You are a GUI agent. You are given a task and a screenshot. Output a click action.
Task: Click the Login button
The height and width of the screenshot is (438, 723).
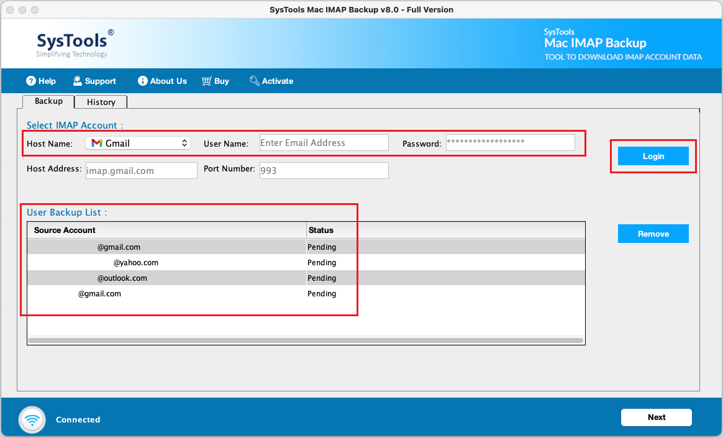[653, 157]
